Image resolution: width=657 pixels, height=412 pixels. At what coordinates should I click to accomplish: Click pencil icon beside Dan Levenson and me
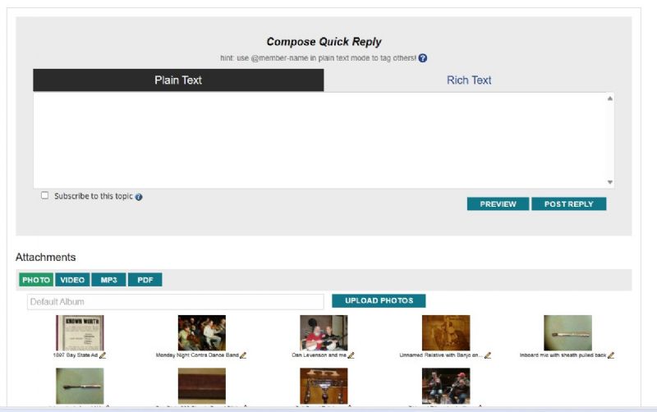pos(351,355)
